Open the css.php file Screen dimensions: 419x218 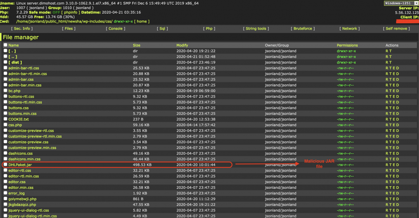(15, 125)
